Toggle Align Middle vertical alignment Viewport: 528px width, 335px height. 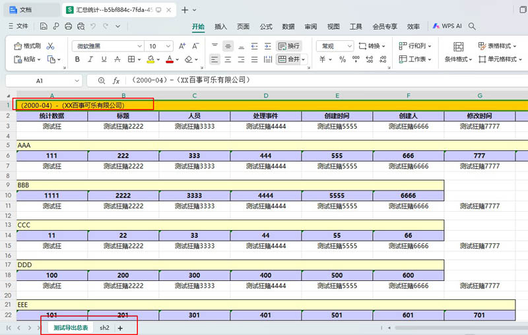pos(228,46)
